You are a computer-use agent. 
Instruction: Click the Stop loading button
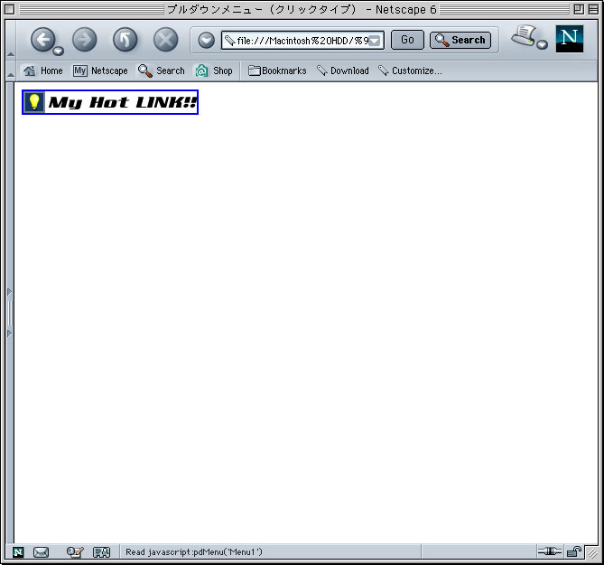click(x=165, y=40)
